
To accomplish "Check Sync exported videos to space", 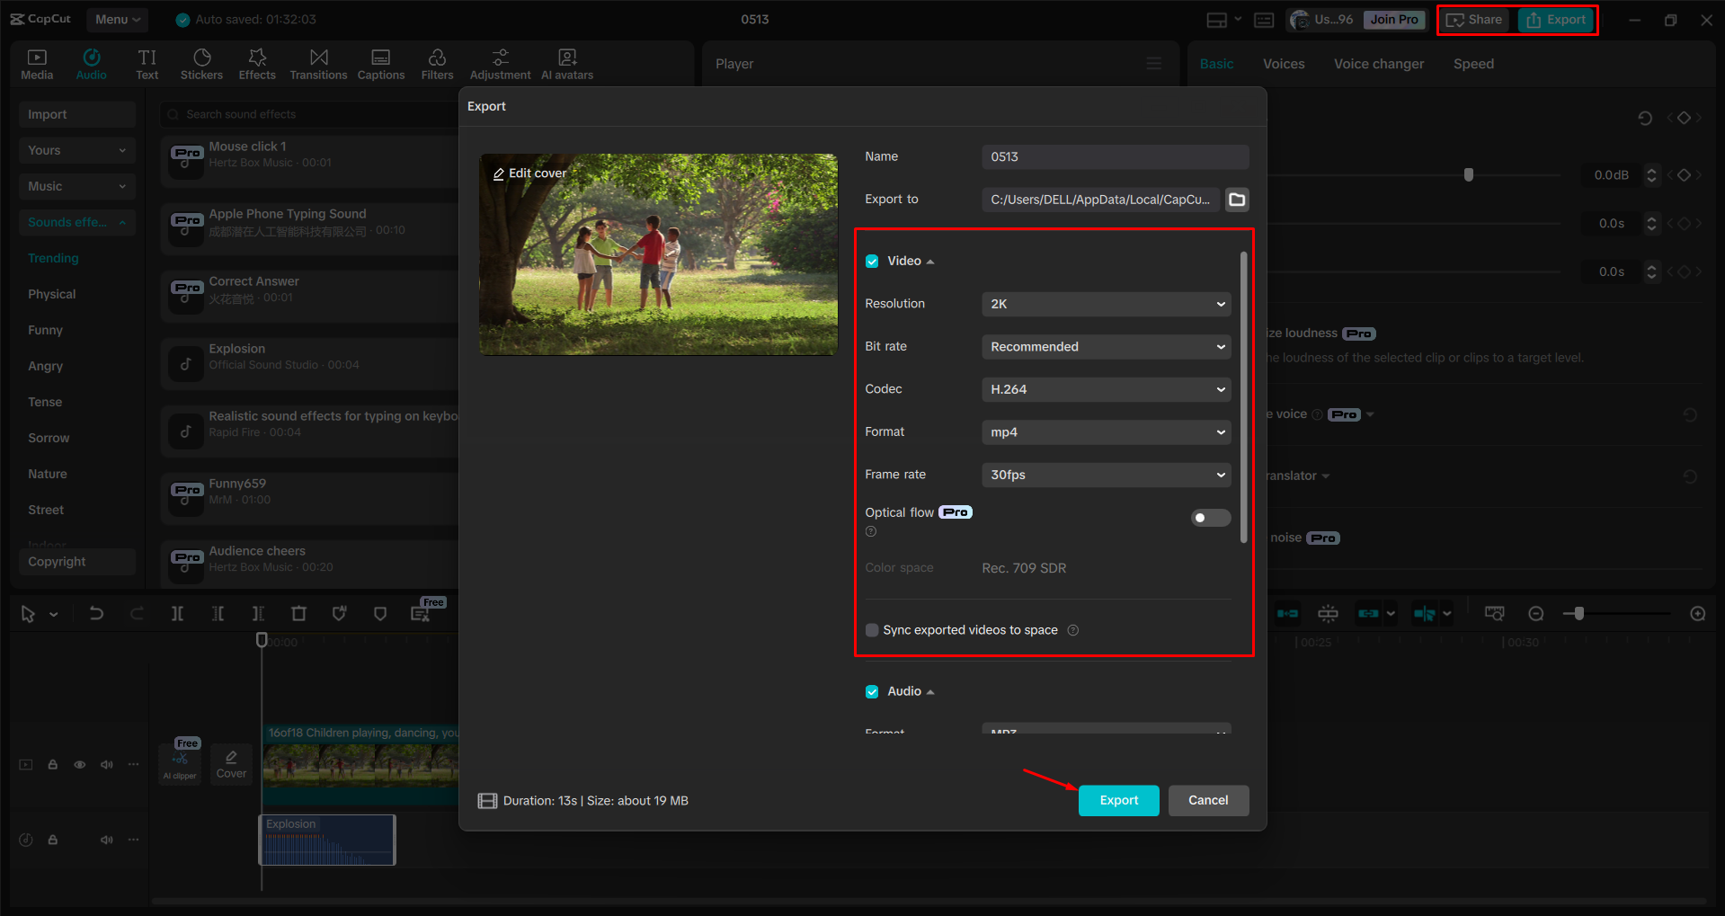I will pos(871,630).
